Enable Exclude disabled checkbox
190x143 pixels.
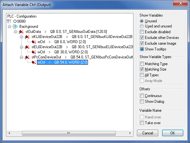(x=142, y=32)
